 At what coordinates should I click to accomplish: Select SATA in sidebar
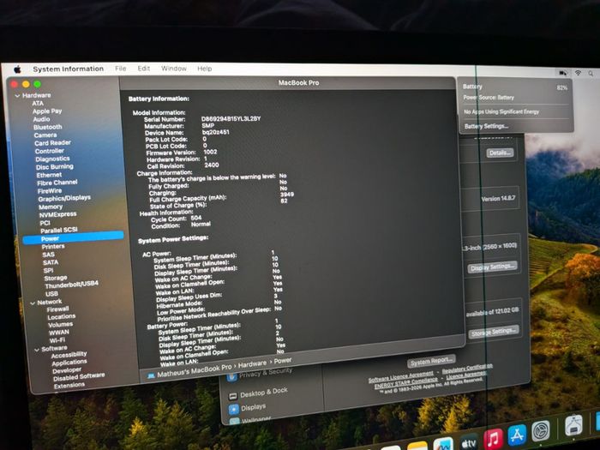[x=50, y=262]
